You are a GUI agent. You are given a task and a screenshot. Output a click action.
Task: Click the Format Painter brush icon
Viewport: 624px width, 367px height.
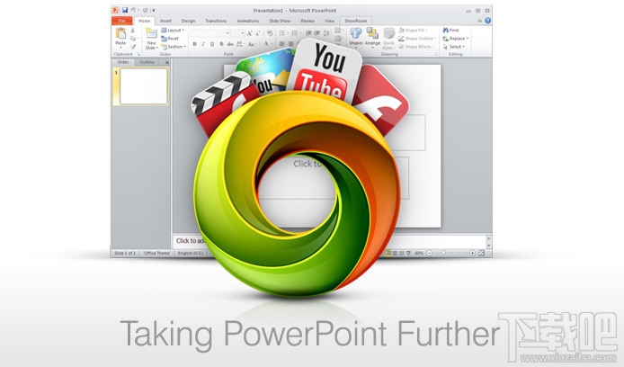[132, 47]
